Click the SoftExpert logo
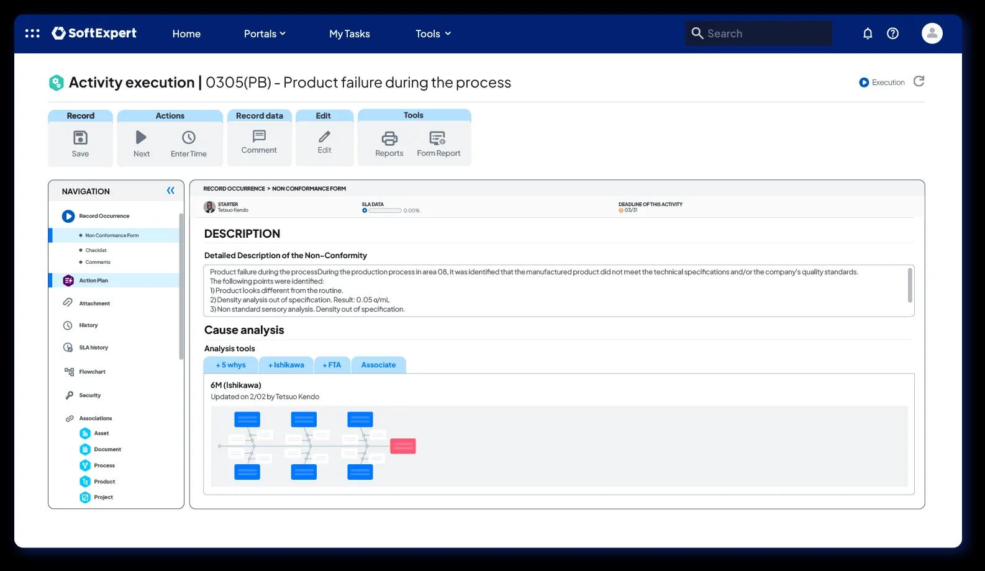The width and height of the screenshot is (985, 571). tap(94, 33)
